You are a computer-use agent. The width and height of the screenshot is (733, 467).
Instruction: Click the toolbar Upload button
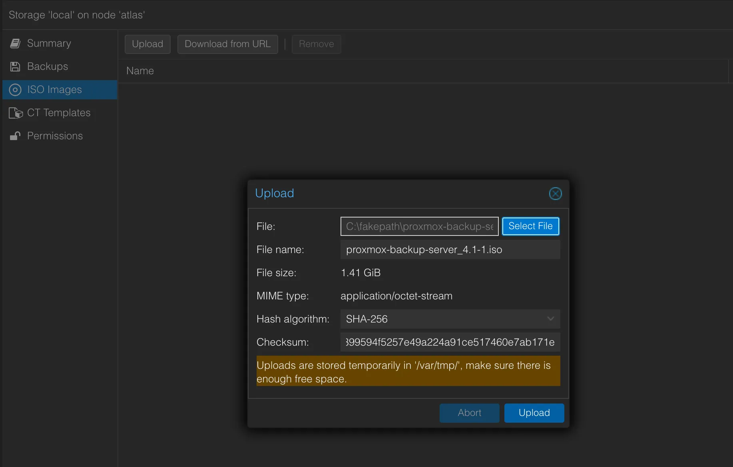click(x=147, y=44)
